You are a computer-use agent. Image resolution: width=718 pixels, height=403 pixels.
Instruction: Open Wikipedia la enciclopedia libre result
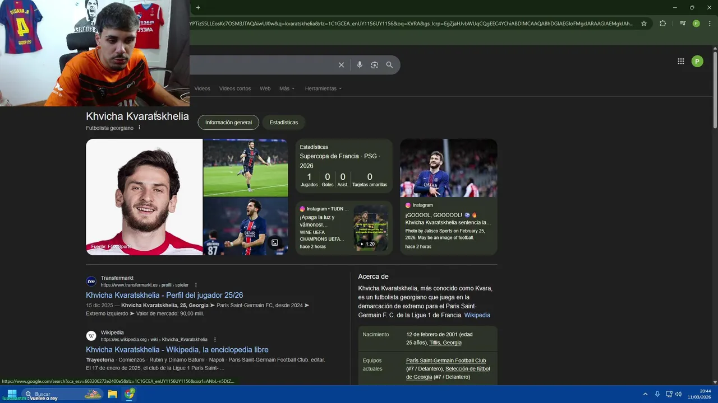[177, 349]
